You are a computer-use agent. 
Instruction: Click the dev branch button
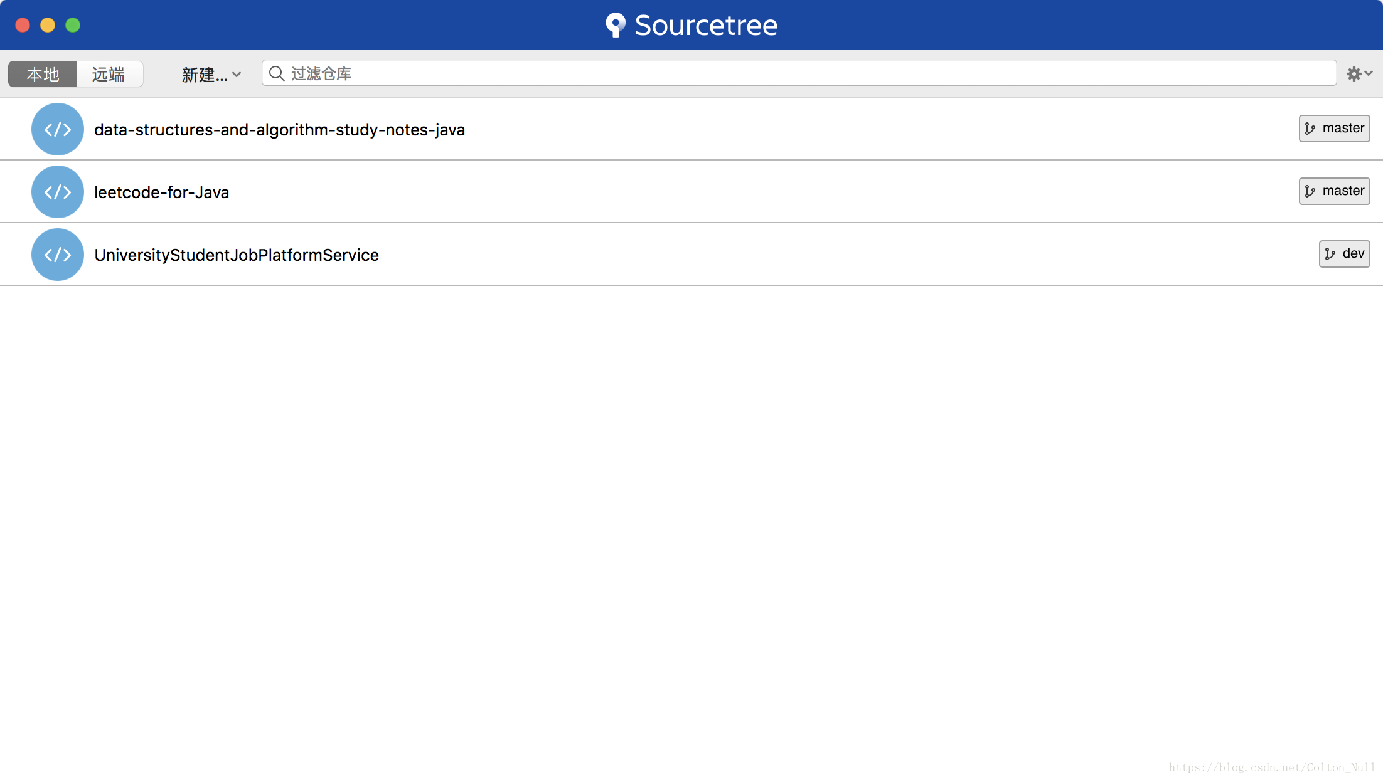tap(1344, 254)
